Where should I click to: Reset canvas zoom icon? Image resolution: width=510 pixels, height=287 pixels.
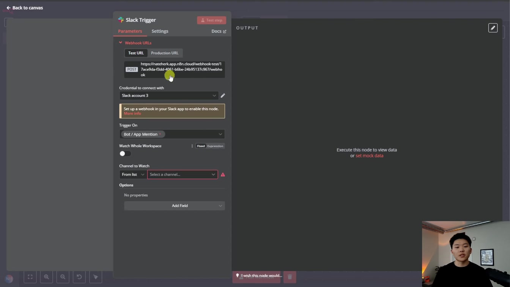[x=79, y=277]
